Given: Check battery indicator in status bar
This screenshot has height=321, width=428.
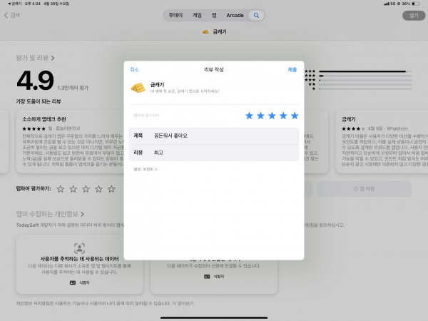Looking at the screenshot, I should [416, 4].
